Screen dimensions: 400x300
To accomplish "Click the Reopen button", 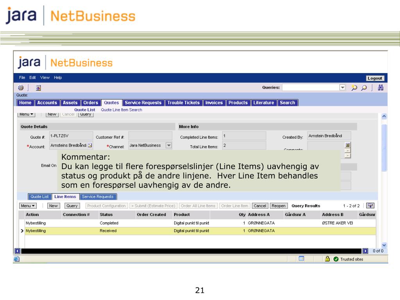I will point(279,206).
